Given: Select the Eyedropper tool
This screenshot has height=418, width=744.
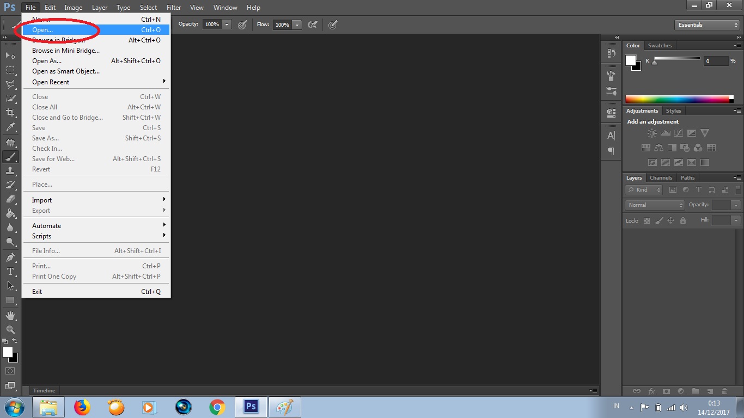Looking at the screenshot, I should click(x=10, y=127).
